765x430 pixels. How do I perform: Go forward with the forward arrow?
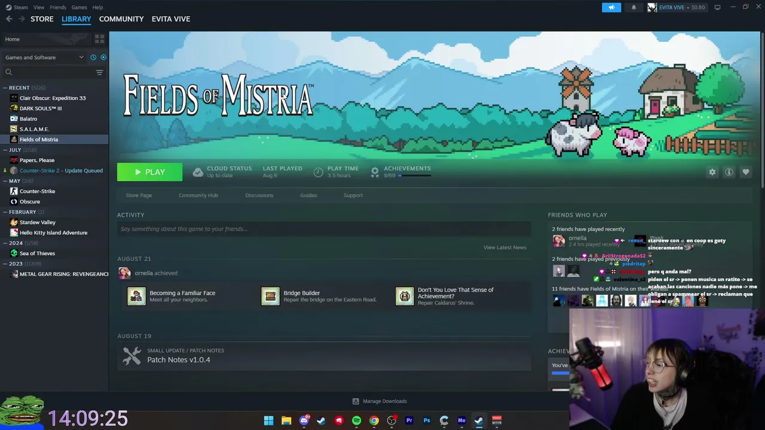22,19
